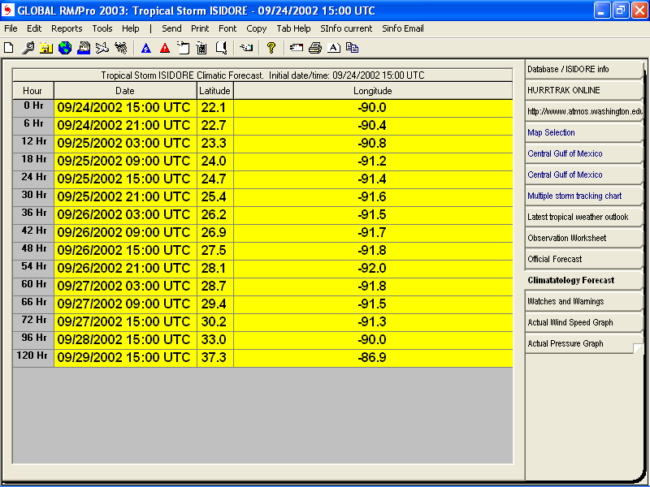
Task: Click the add tab page icon
Action: click(184, 48)
